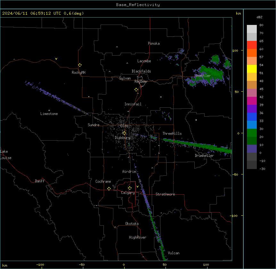
Task: Click the yellow diamond marker above Didsbury
Action: tap(124, 133)
